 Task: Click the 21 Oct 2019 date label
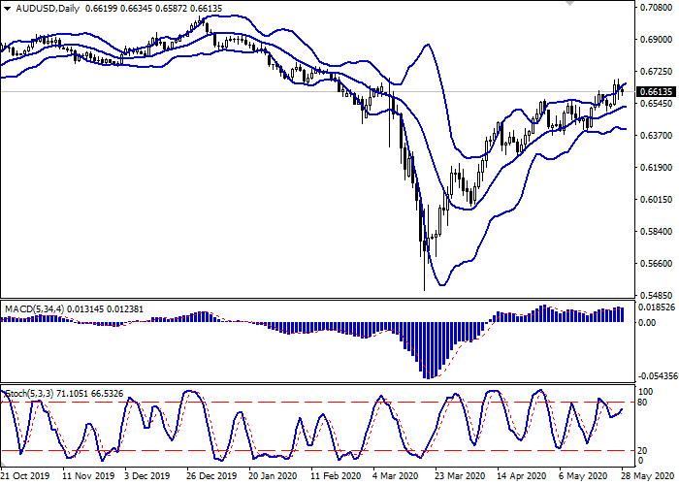pyautogui.click(x=23, y=477)
